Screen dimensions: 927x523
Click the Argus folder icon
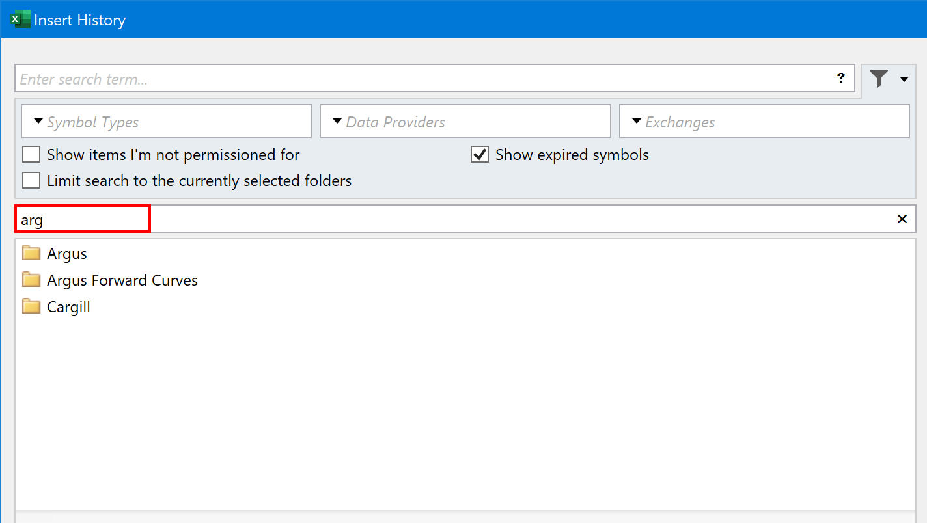point(31,252)
